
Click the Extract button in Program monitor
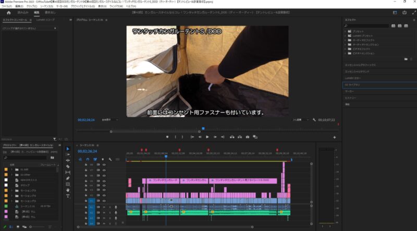tap(240, 137)
